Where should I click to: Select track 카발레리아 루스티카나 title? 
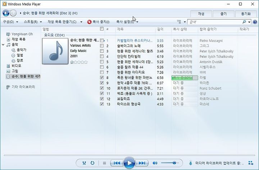pyautogui.click(x=135, y=41)
